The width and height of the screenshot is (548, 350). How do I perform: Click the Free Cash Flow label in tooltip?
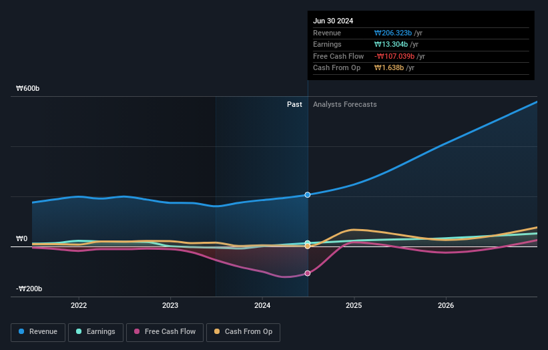pyautogui.click(x=338, y=56)
